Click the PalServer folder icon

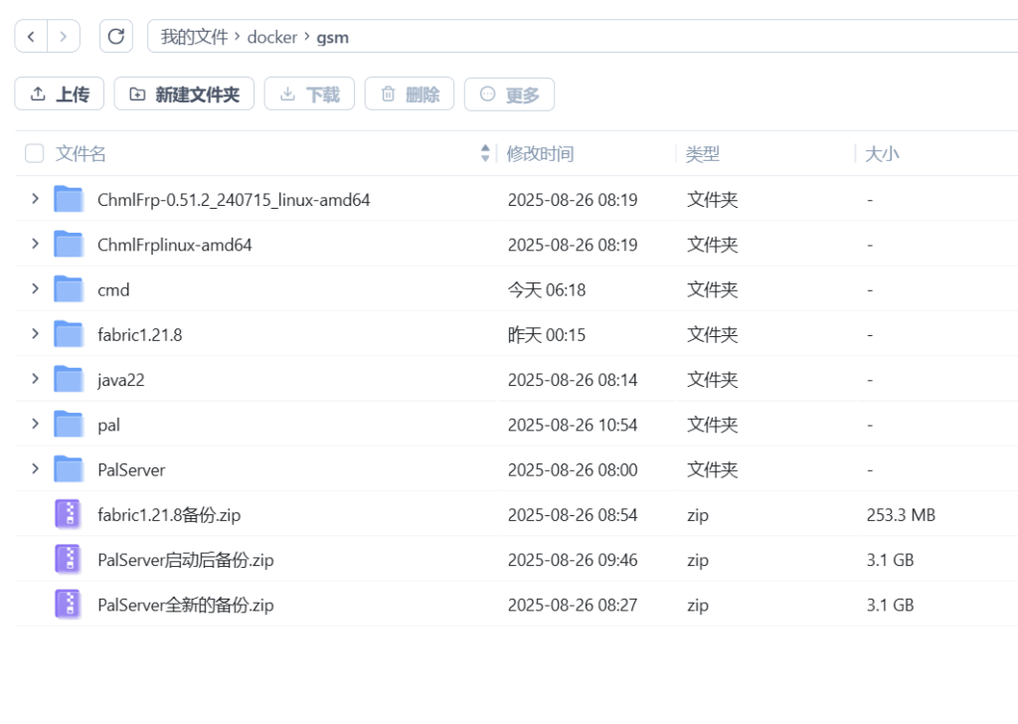point(70,468)
